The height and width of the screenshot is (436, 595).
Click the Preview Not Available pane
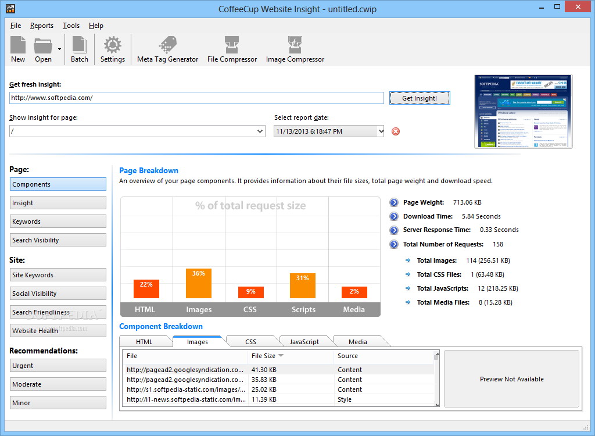511,378
